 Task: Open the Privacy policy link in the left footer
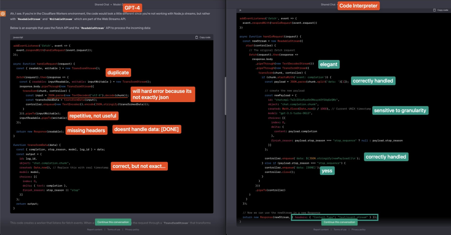132,230
